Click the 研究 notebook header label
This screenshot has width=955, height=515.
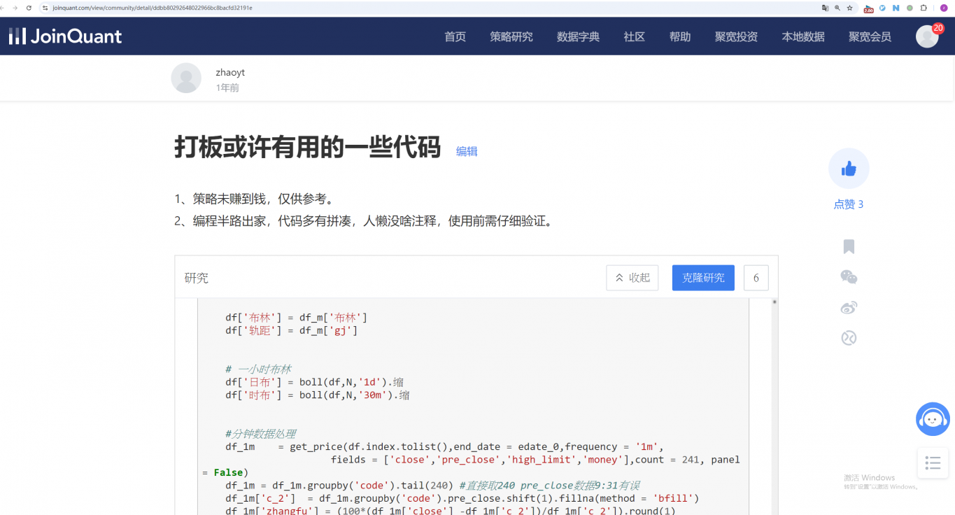click(x=197, y=278)
